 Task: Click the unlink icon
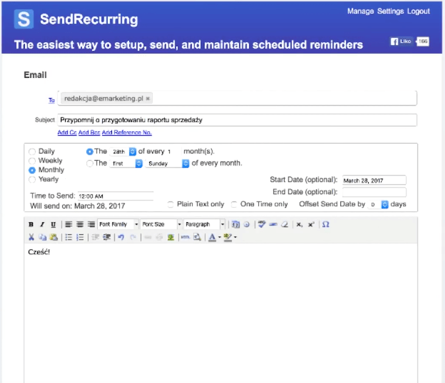pyautogui.click(x=159, y=237)
